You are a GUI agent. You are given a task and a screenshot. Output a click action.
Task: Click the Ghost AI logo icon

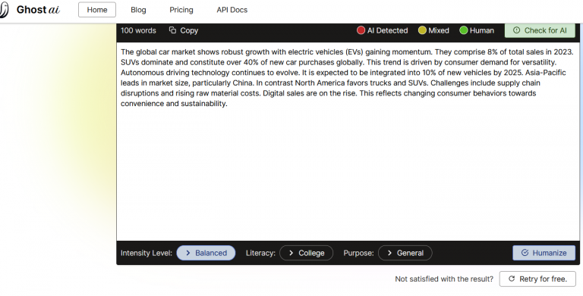click(x=3, y=10)
